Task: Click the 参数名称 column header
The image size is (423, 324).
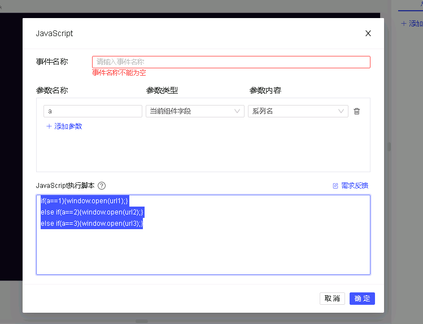Action: [52, 90]
